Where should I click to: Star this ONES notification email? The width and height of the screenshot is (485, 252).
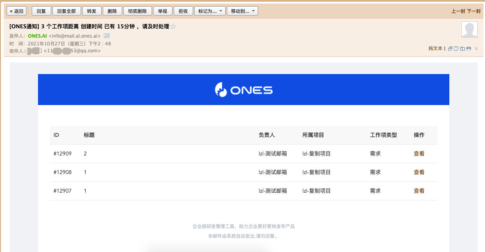click(x=173, y=27)
